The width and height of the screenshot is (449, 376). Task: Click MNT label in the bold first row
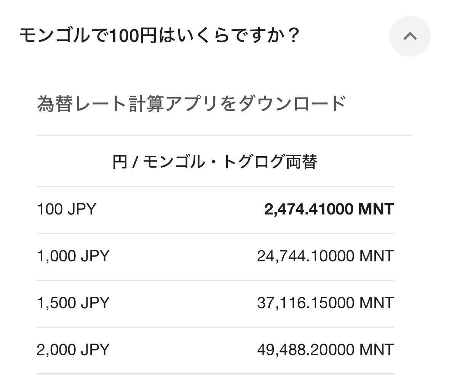click(376, 209)
